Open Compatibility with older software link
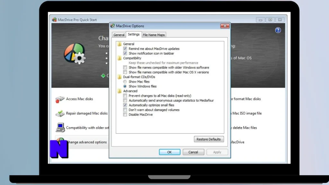 pyautogui.click(x=87, y=128)
